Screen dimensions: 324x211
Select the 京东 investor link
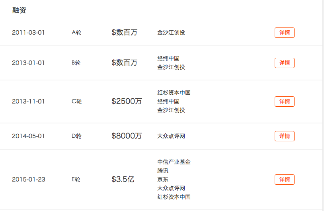pos(163,180)
